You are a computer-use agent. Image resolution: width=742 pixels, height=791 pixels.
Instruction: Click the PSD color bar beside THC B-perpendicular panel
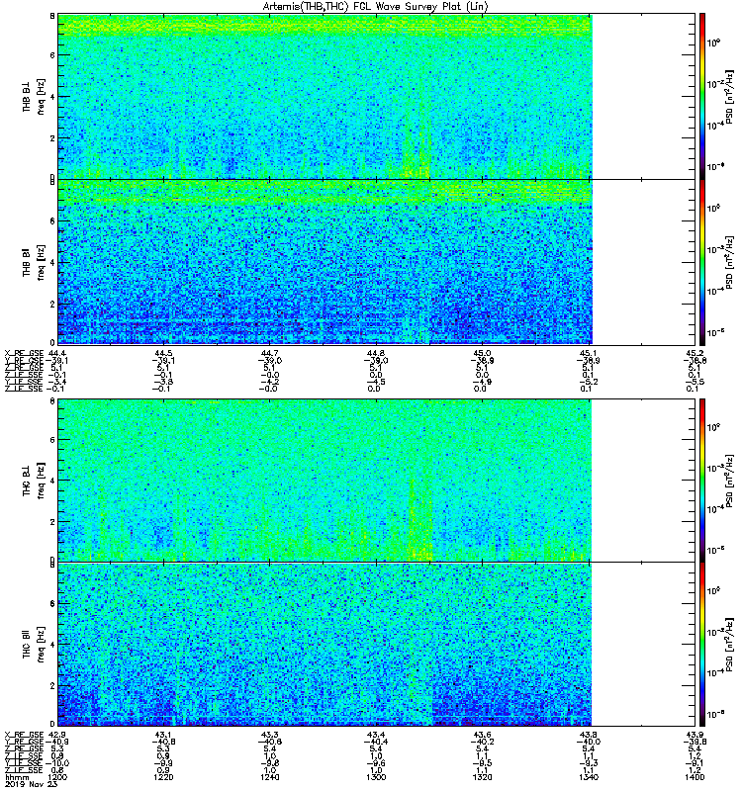tap(702, 481)
